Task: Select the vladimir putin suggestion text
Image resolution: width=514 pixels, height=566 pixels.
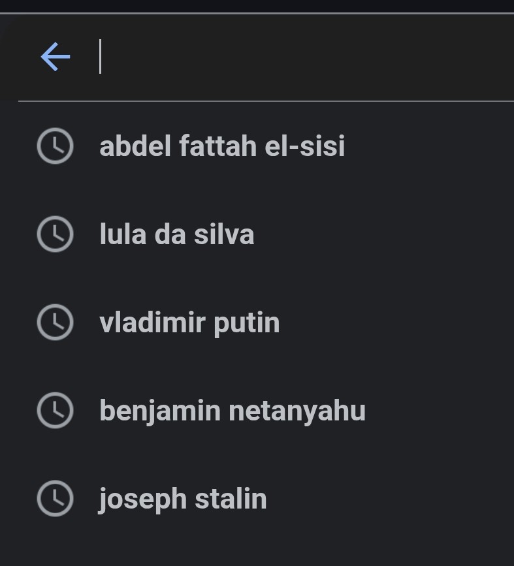Action: pos(189,323)
